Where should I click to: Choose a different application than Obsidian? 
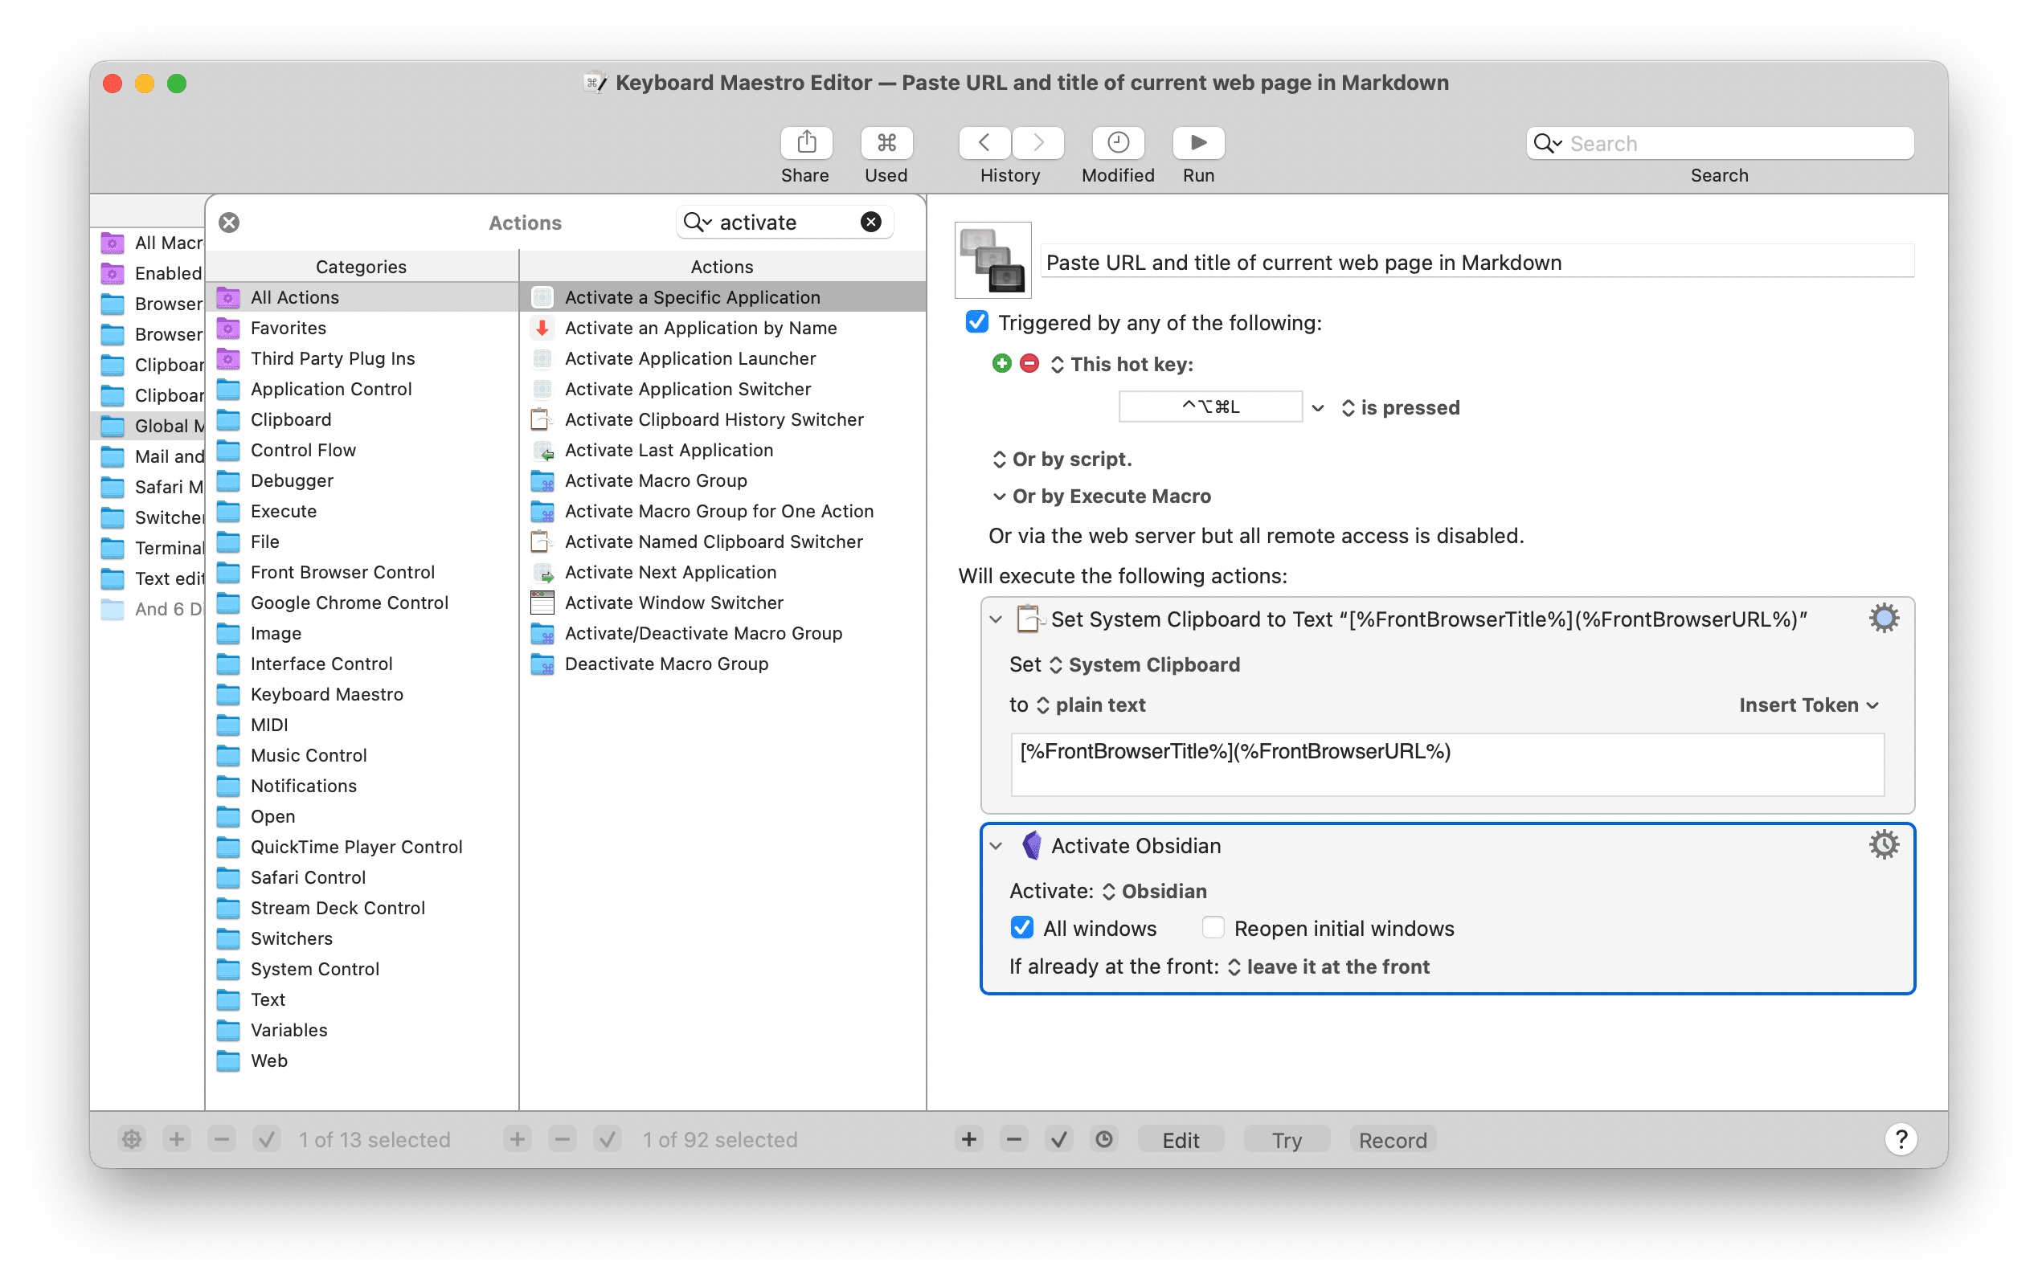1155,891
